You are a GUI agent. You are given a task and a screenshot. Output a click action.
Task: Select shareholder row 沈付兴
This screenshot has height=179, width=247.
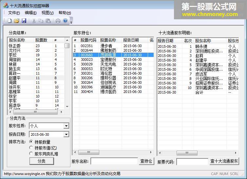[36, 50]
